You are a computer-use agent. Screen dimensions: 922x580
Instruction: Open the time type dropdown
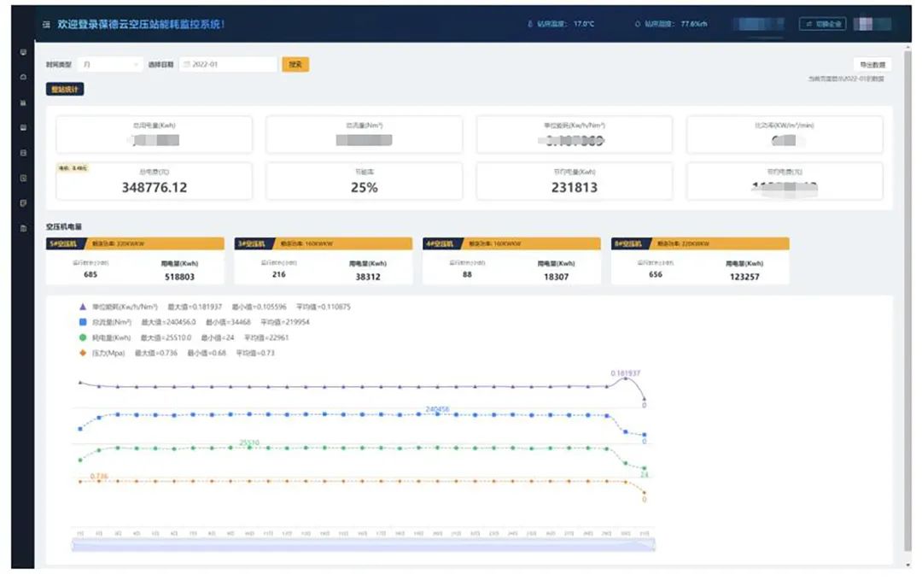[x=111, y=64]
